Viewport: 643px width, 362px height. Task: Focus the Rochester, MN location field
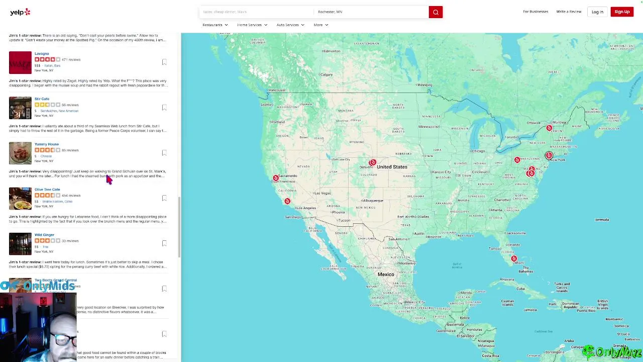pos(371,12)
